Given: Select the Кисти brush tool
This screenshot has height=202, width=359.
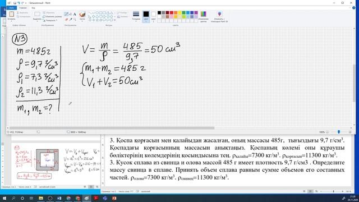Looking at the screenshot, I should 82,14.
